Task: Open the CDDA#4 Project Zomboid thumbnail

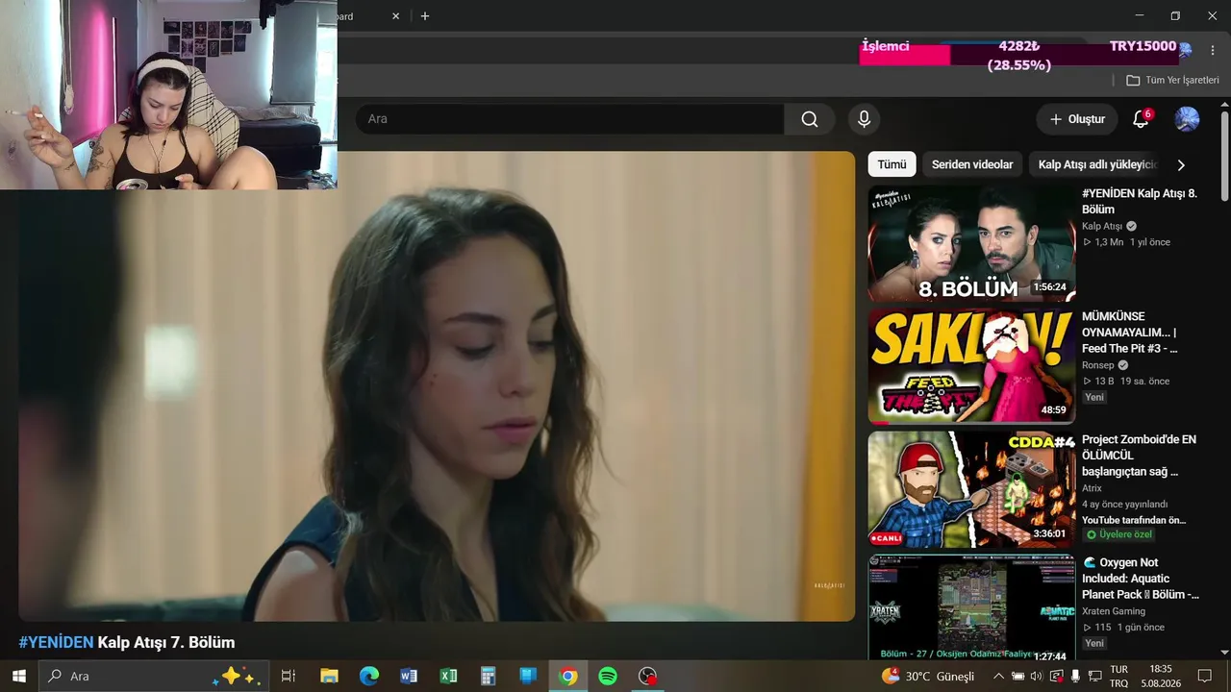Action: [x=971, y=489]
